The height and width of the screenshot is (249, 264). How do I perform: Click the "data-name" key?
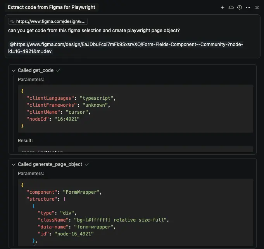pos(53,227)
